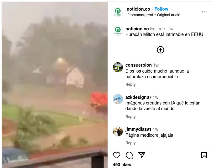View consuerolon's profile avatar

[x=118, y=67]
